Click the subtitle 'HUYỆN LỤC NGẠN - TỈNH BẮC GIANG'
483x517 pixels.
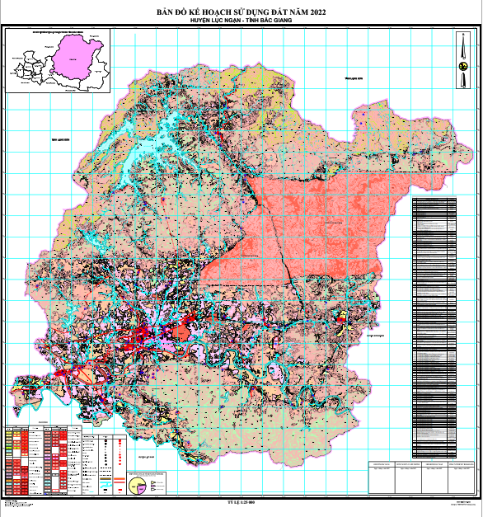[x=241, y=20]
